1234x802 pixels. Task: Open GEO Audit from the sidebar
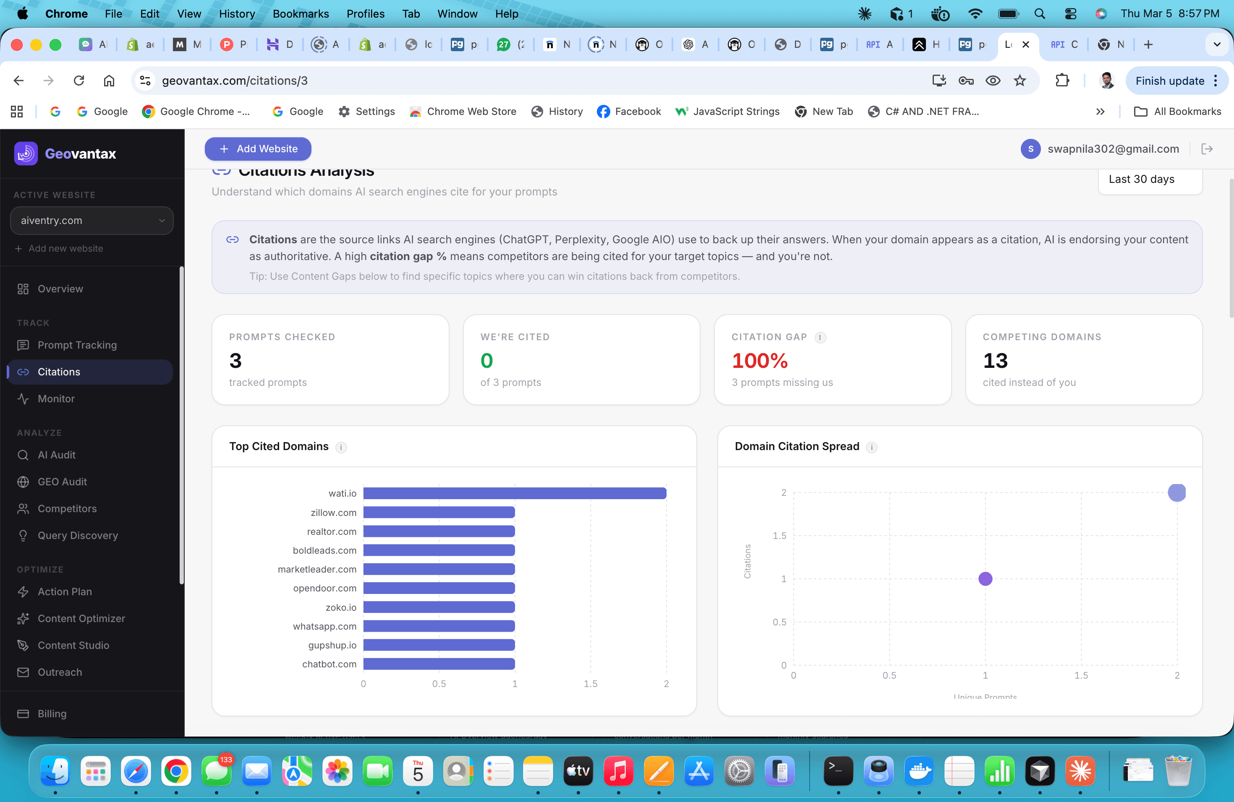pos(62,481)
